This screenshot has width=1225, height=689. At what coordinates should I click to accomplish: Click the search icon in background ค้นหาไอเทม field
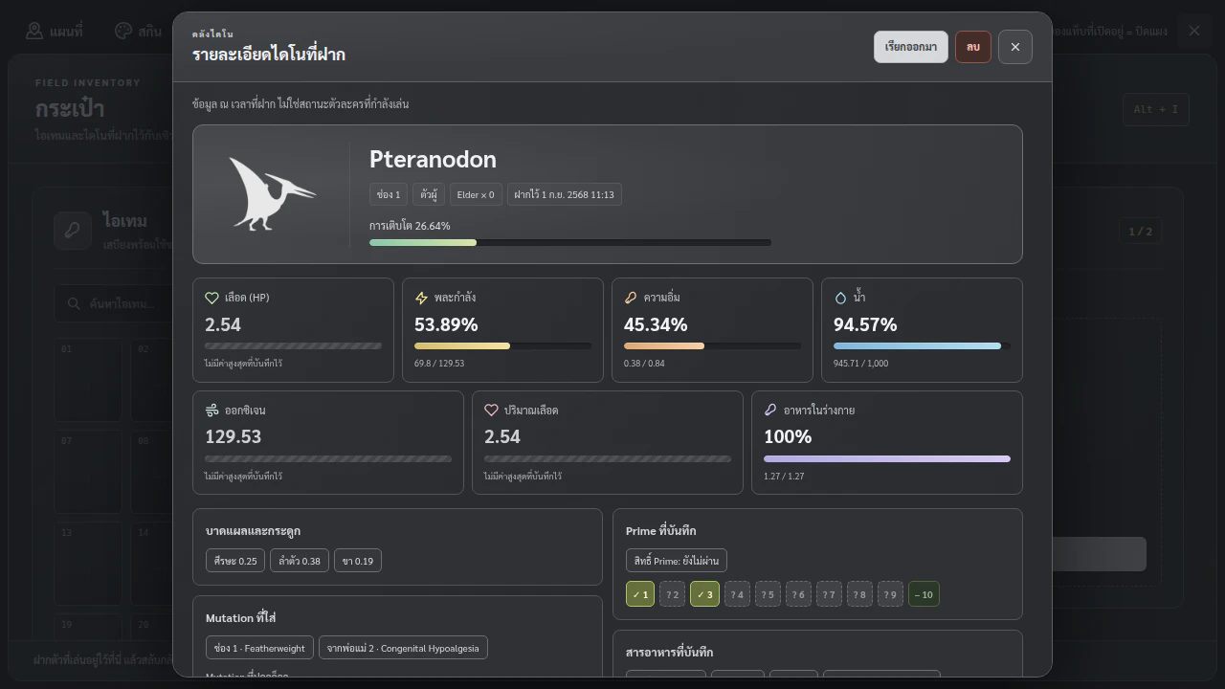tap(74, 303)
